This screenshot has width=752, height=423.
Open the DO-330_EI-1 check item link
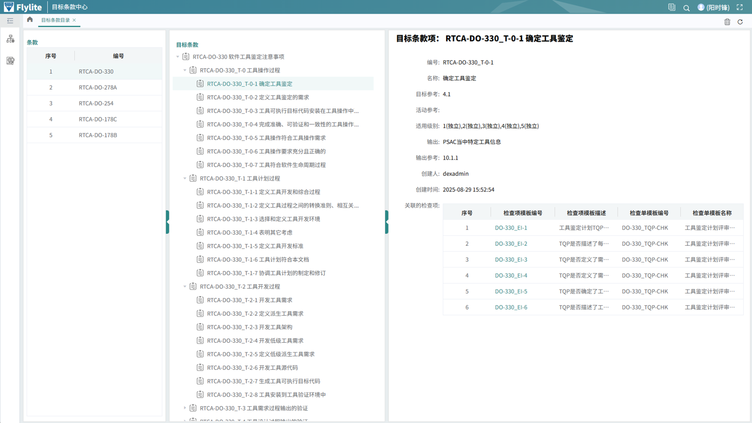[511, 228]
